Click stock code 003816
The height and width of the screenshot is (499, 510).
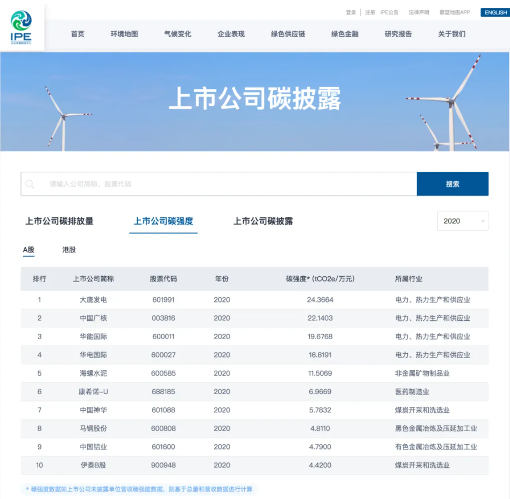pos(164,318)
